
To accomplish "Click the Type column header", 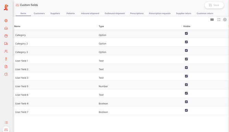I will coord(101,26).
